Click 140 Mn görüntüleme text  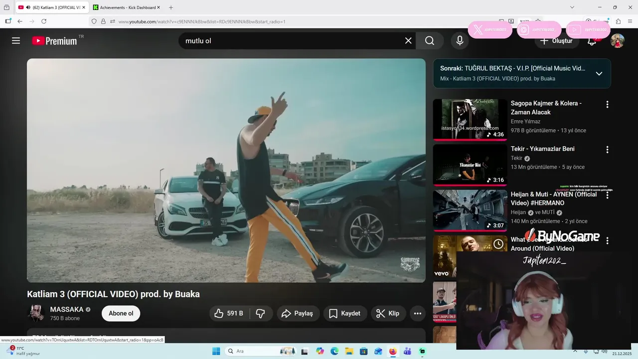(535, 221)
